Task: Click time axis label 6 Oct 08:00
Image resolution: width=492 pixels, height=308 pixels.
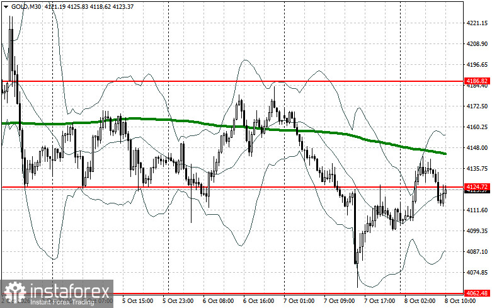Action: pos(218,301)
